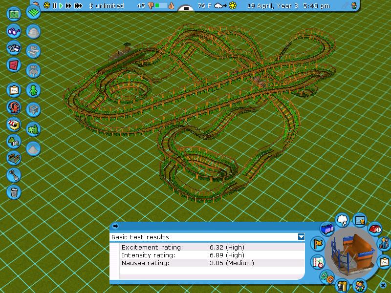Open the red car with info badge tab
The height and width of the screenshot is (293, 391).
click(x=375, y=229)
